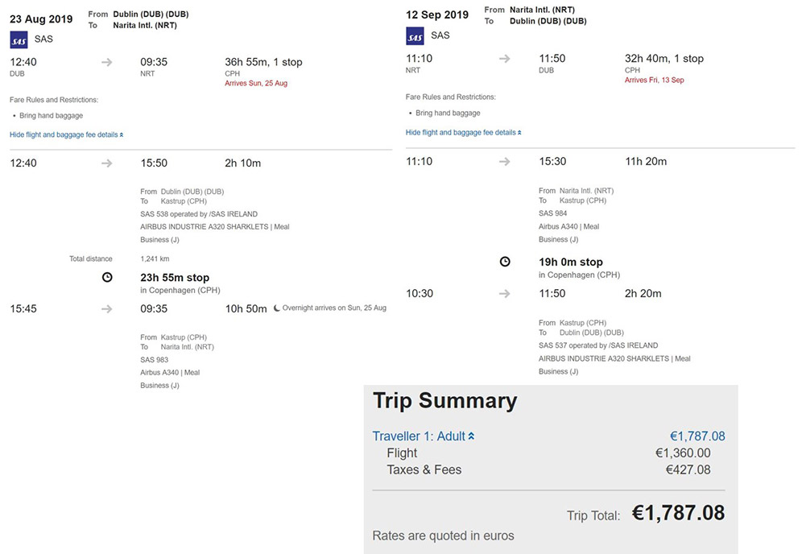Click the clock icon beside 19h 0m stop
The image size is (806, 554).
pyautogui.click(x=506, y=262)
